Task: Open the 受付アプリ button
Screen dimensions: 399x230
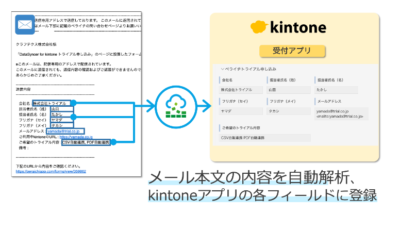Action: (x=292, y=51)
